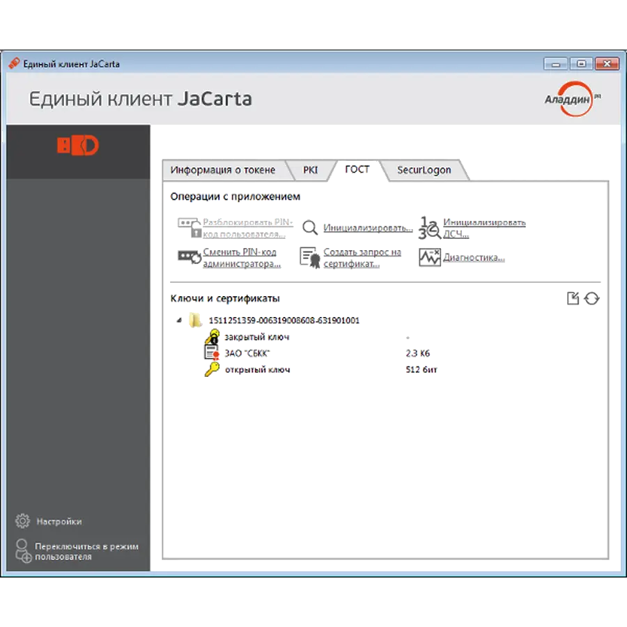
Task: Open the SecurLogon tab
Action: click(x=424, y=170)
